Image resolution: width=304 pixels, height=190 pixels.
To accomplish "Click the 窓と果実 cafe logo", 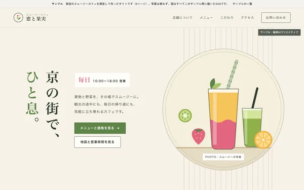I will coord(31,17).
